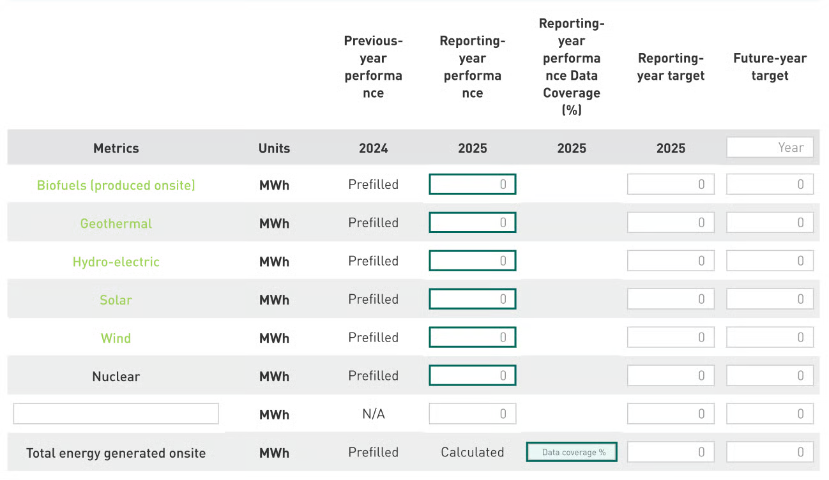This screenshot has height=480, width=829.
Task: Select Nuclear reporting-year performance field
Action: click(472, 376)
